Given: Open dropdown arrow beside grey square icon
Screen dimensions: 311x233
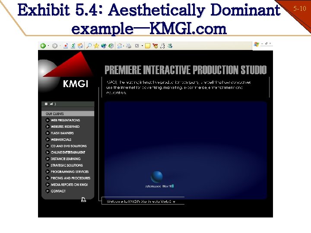Looking at the screenshot, I should [x=142, y=46].
